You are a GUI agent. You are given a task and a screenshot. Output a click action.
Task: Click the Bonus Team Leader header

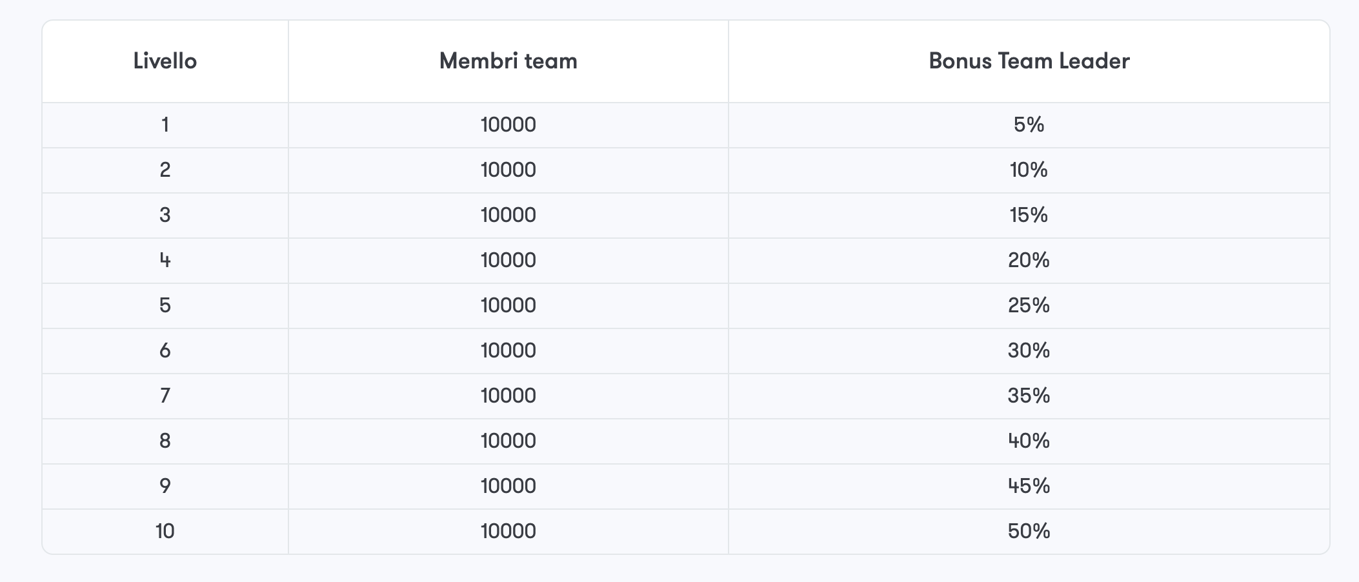tap(1029, 61)
